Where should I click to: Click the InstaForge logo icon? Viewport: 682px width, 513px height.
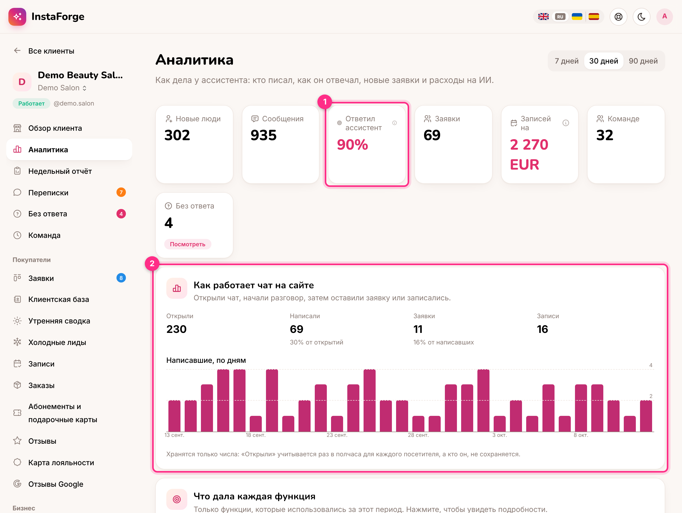click(x=17, y=17)
